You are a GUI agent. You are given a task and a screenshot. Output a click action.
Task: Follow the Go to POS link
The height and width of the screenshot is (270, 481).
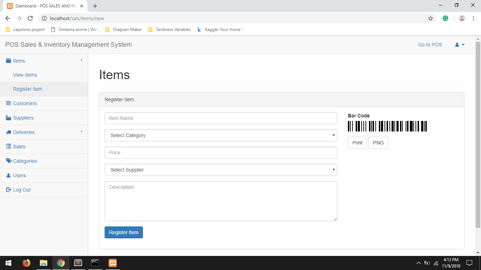click(x=430, y=45)
